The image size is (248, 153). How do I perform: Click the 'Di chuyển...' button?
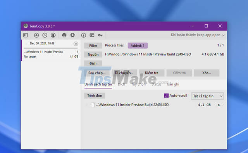pos(124,73)
